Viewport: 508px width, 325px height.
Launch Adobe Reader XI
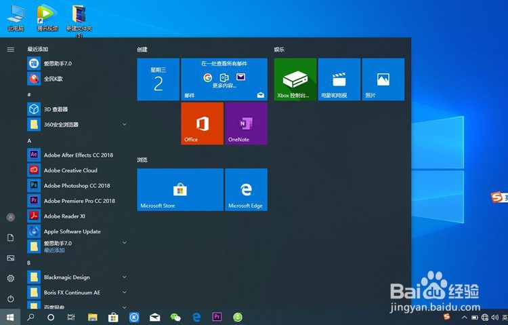[77, 216]
